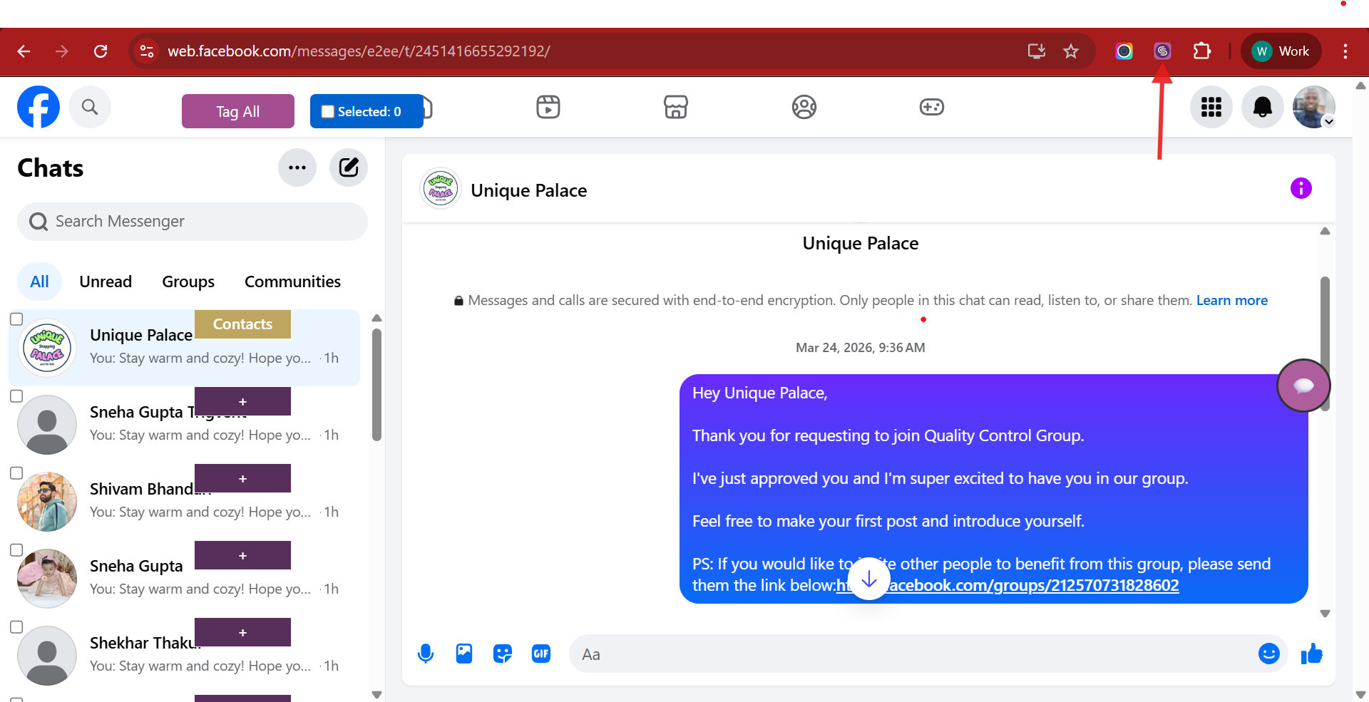Viewport: 1369px width, 702px height.
Task: Click Shekhar Thaku profile avatar
Action: click(47, 656)
